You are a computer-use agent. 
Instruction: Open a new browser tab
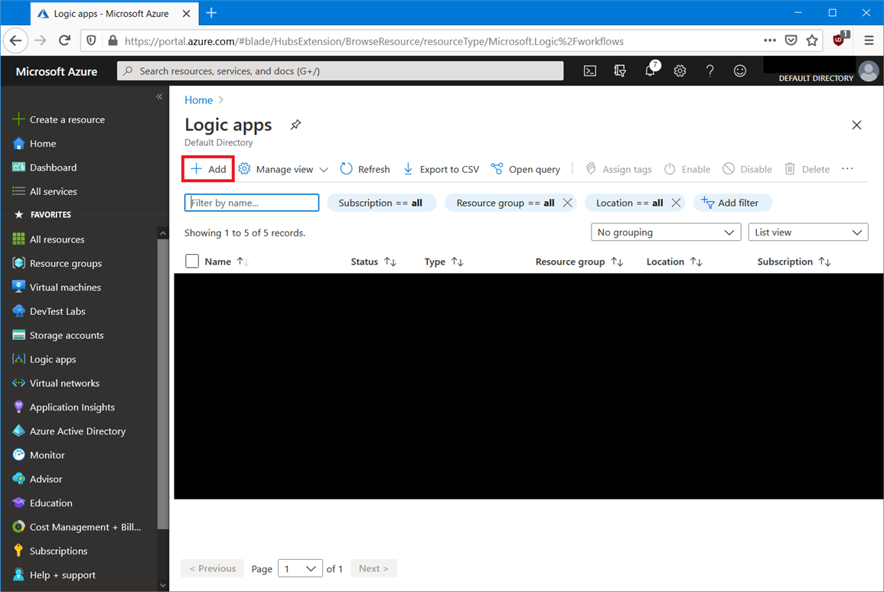(x=211, y=13)
